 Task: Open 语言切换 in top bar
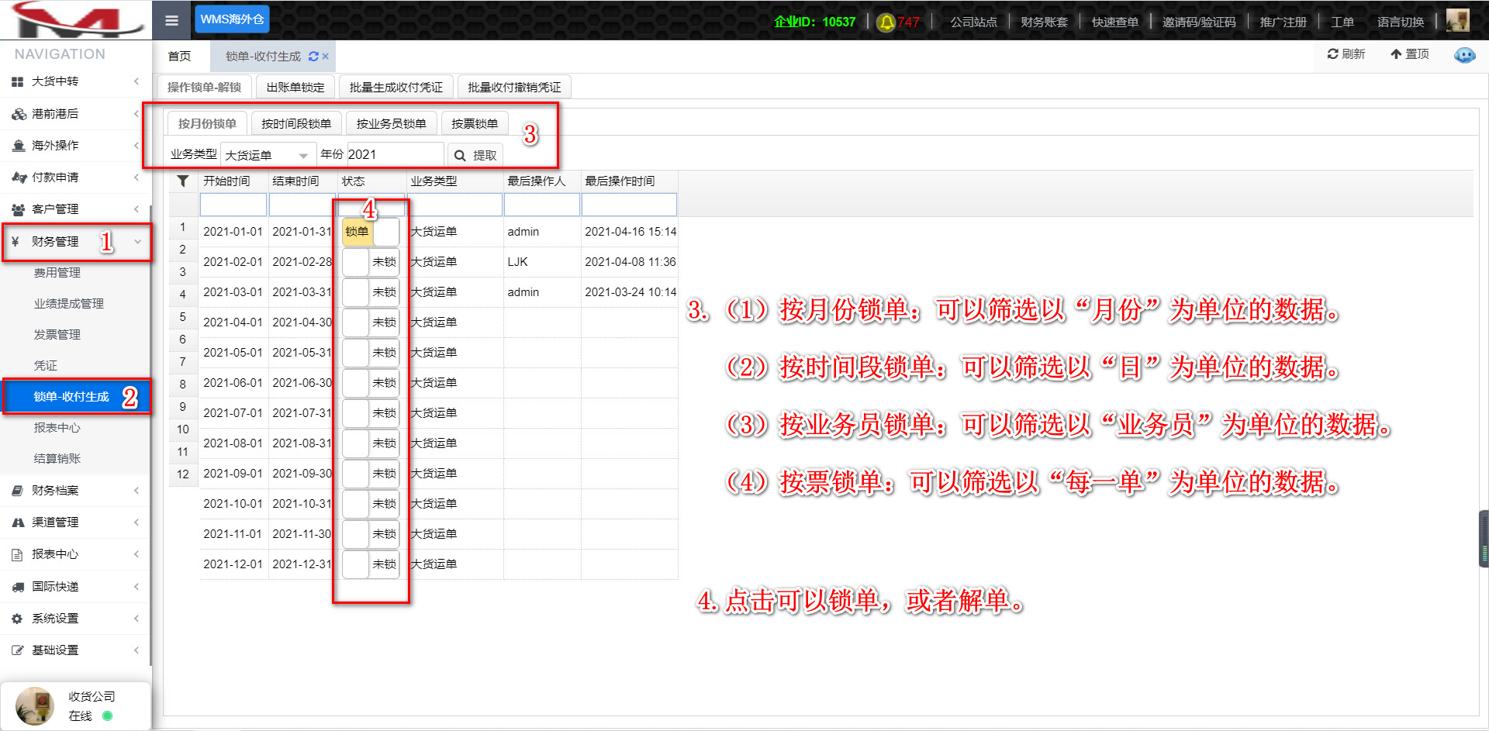point(1401,22)
